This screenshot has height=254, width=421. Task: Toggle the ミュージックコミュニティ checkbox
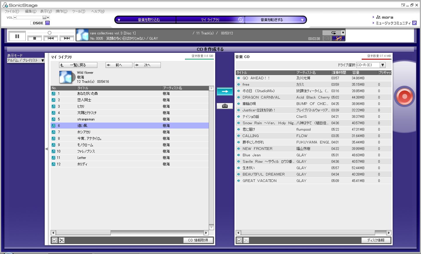[x=414, y=23]
